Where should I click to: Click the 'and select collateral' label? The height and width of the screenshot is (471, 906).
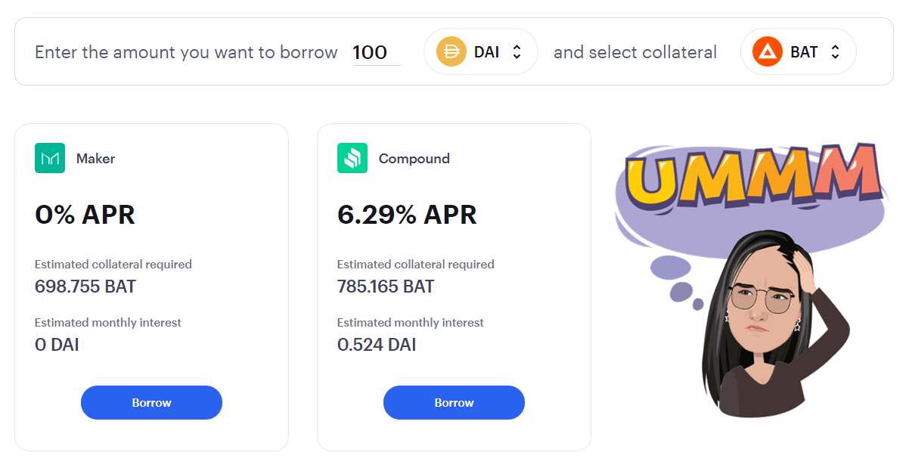[x=635, y=52]
